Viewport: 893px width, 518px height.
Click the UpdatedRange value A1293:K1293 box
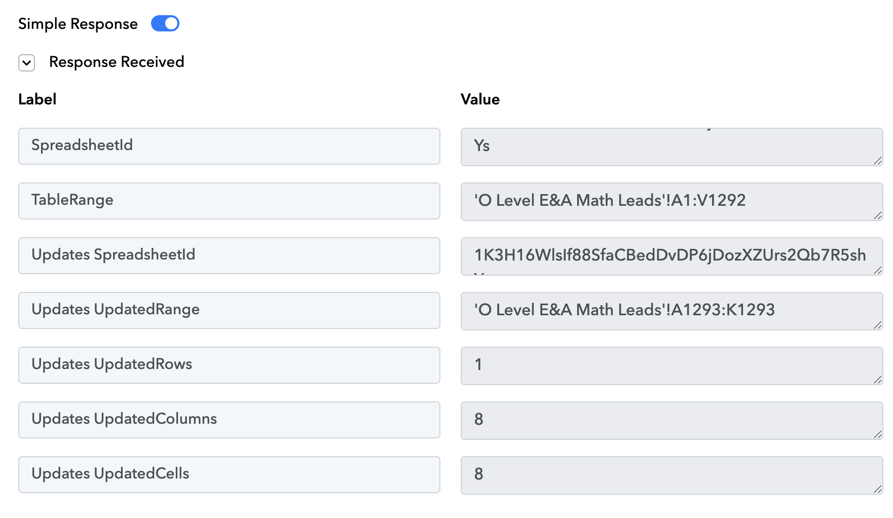[x=671, y=311]
